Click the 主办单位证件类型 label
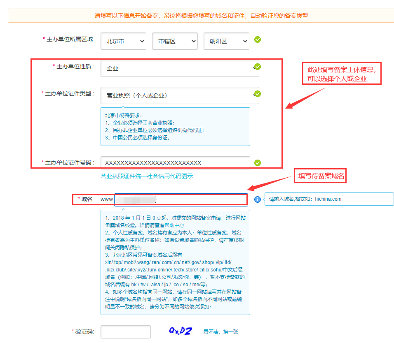394x343 pixels. pyautogui.click(x=69, y=93)
